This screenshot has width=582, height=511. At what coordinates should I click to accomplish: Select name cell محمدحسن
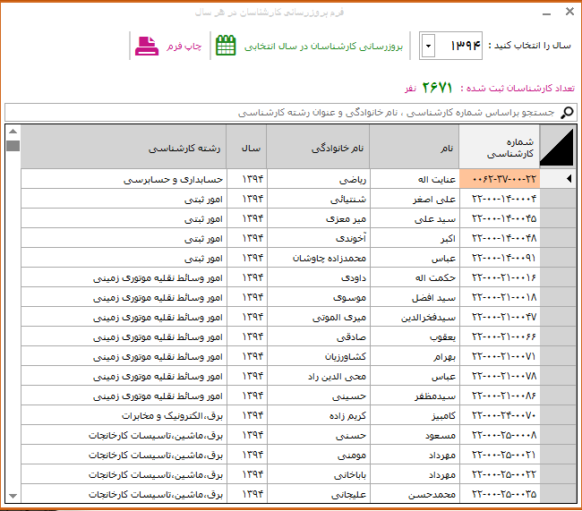(x=415, y=494)
